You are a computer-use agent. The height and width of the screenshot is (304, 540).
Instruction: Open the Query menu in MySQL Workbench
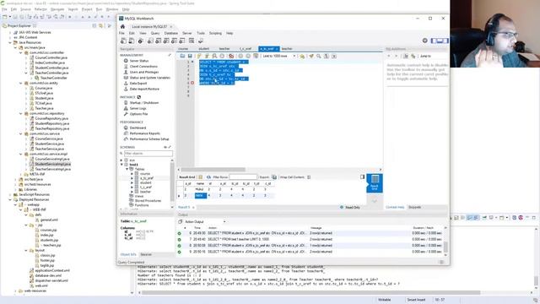155,34
